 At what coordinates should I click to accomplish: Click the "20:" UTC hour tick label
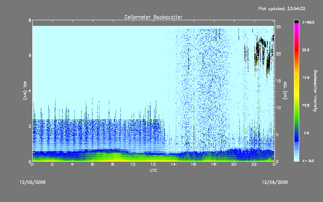235,164
